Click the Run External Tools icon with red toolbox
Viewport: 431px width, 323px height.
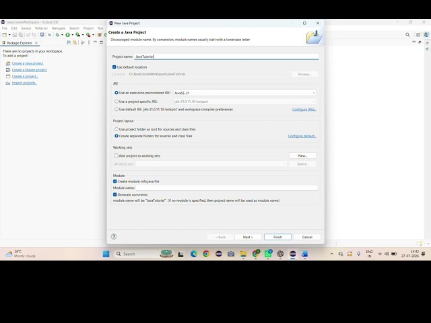click(x=88, y=35)
